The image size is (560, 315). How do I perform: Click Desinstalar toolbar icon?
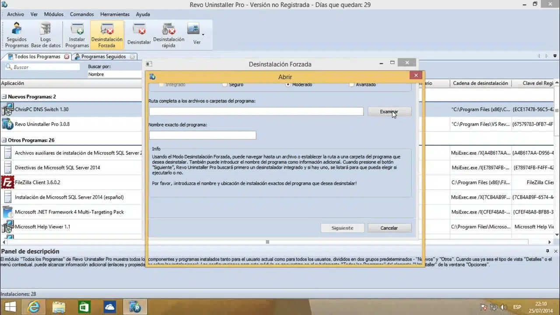tap(139, 35)
